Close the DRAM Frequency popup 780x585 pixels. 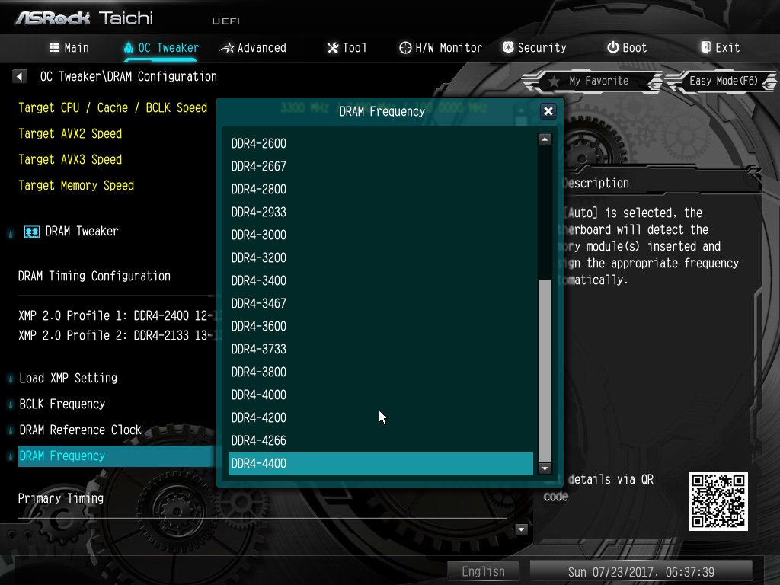tap(548, 111)
